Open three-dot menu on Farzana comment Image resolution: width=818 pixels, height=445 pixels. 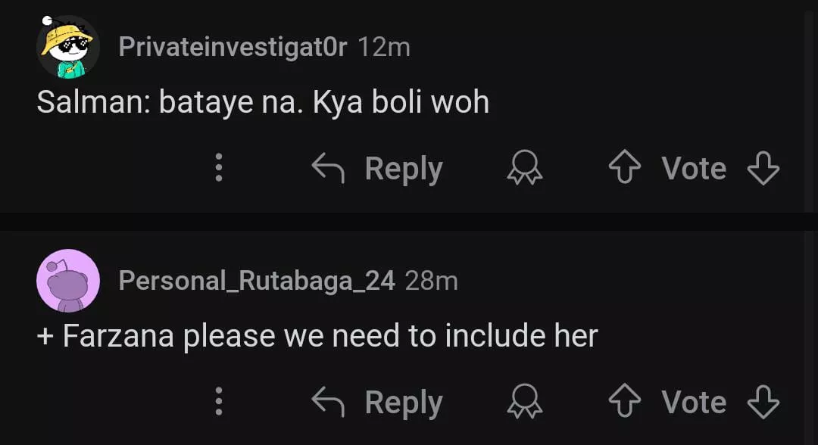point(219,401)
